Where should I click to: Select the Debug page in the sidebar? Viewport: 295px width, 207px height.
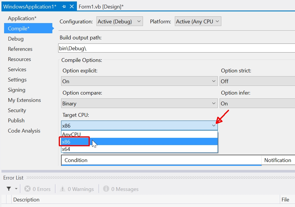(x=15, y=39)
